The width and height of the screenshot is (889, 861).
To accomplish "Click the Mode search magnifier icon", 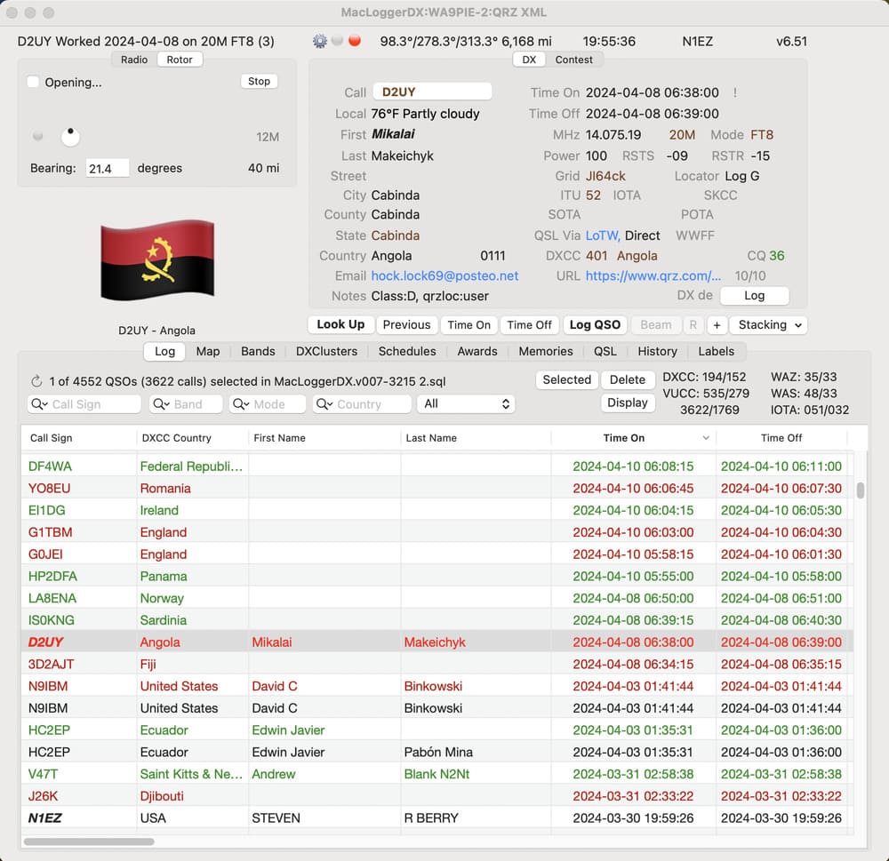I will coord(242,404).
